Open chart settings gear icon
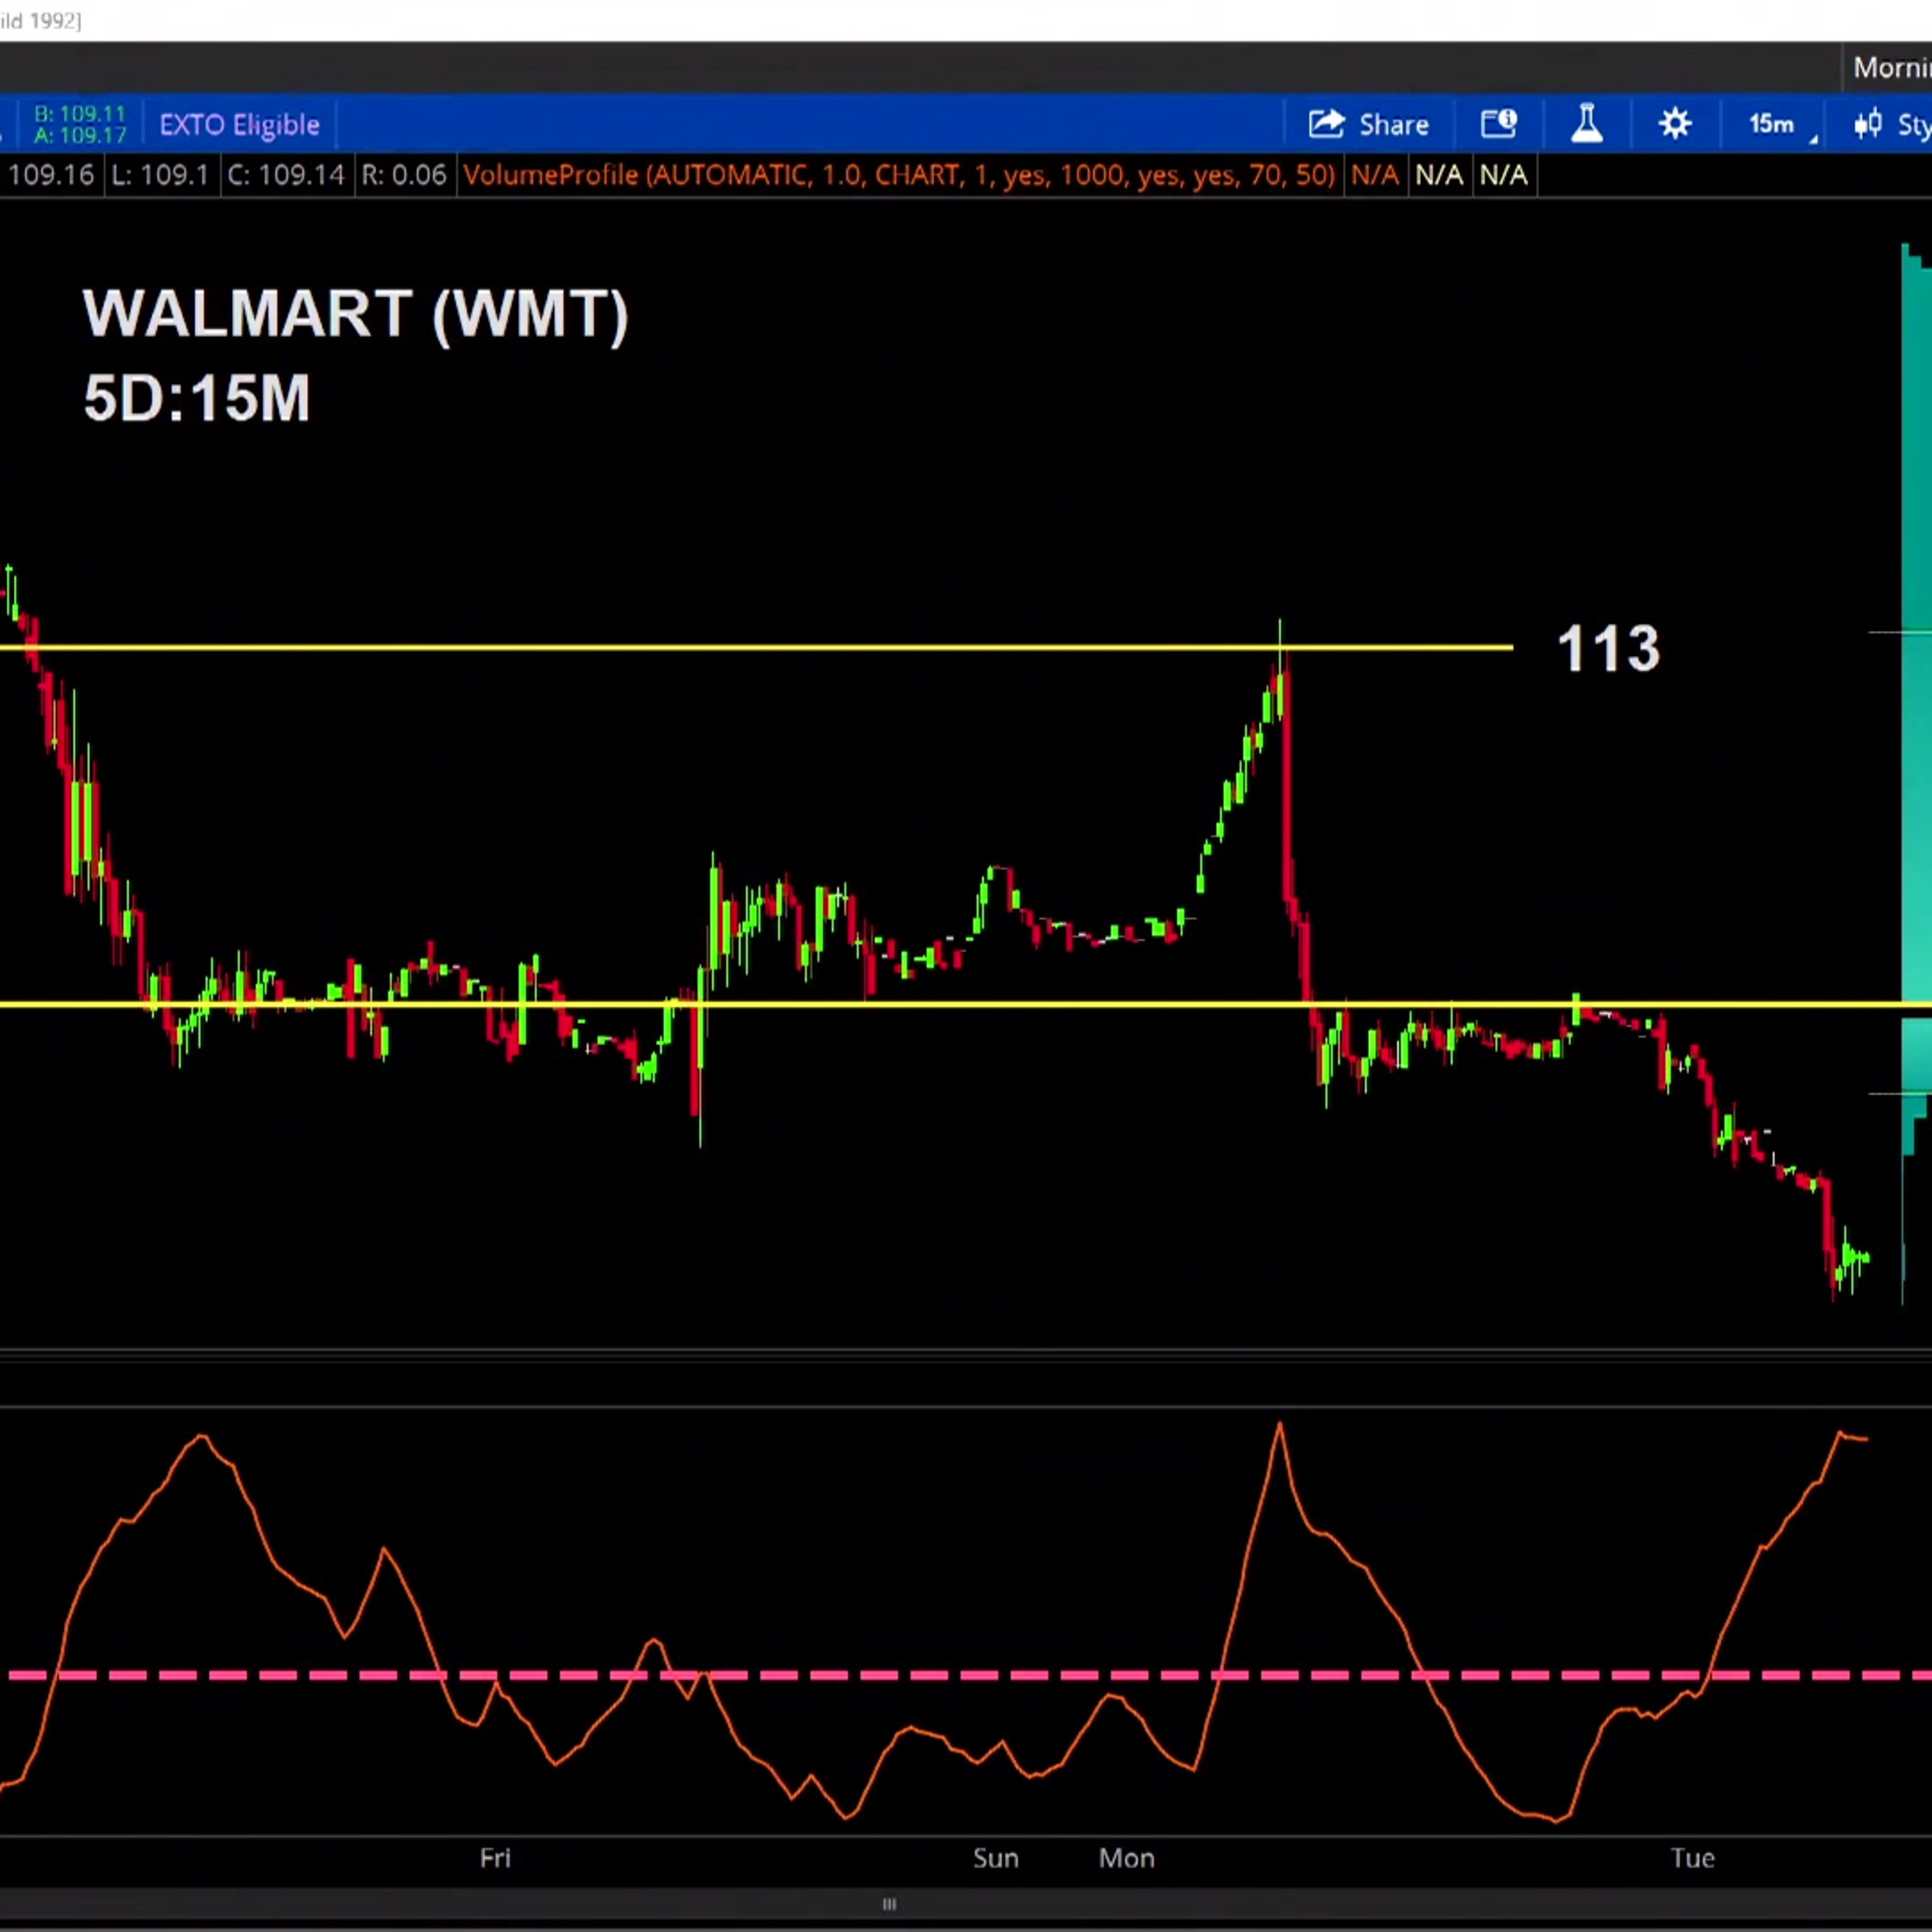 [x=1675, y=124]
